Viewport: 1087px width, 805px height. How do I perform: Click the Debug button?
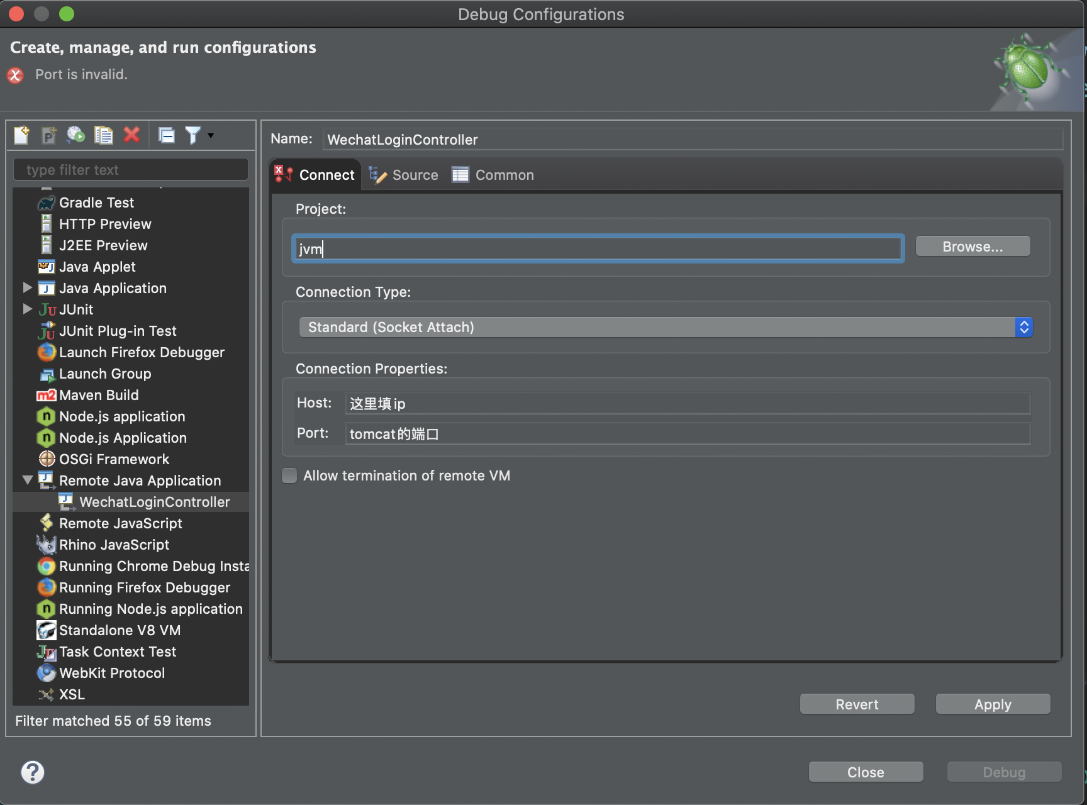pos(1004,772)
